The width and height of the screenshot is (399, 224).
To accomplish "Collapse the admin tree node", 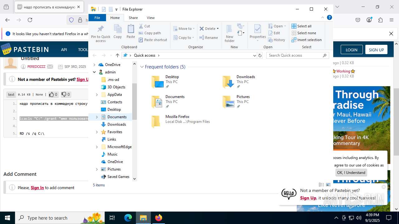I will point(94,72).
